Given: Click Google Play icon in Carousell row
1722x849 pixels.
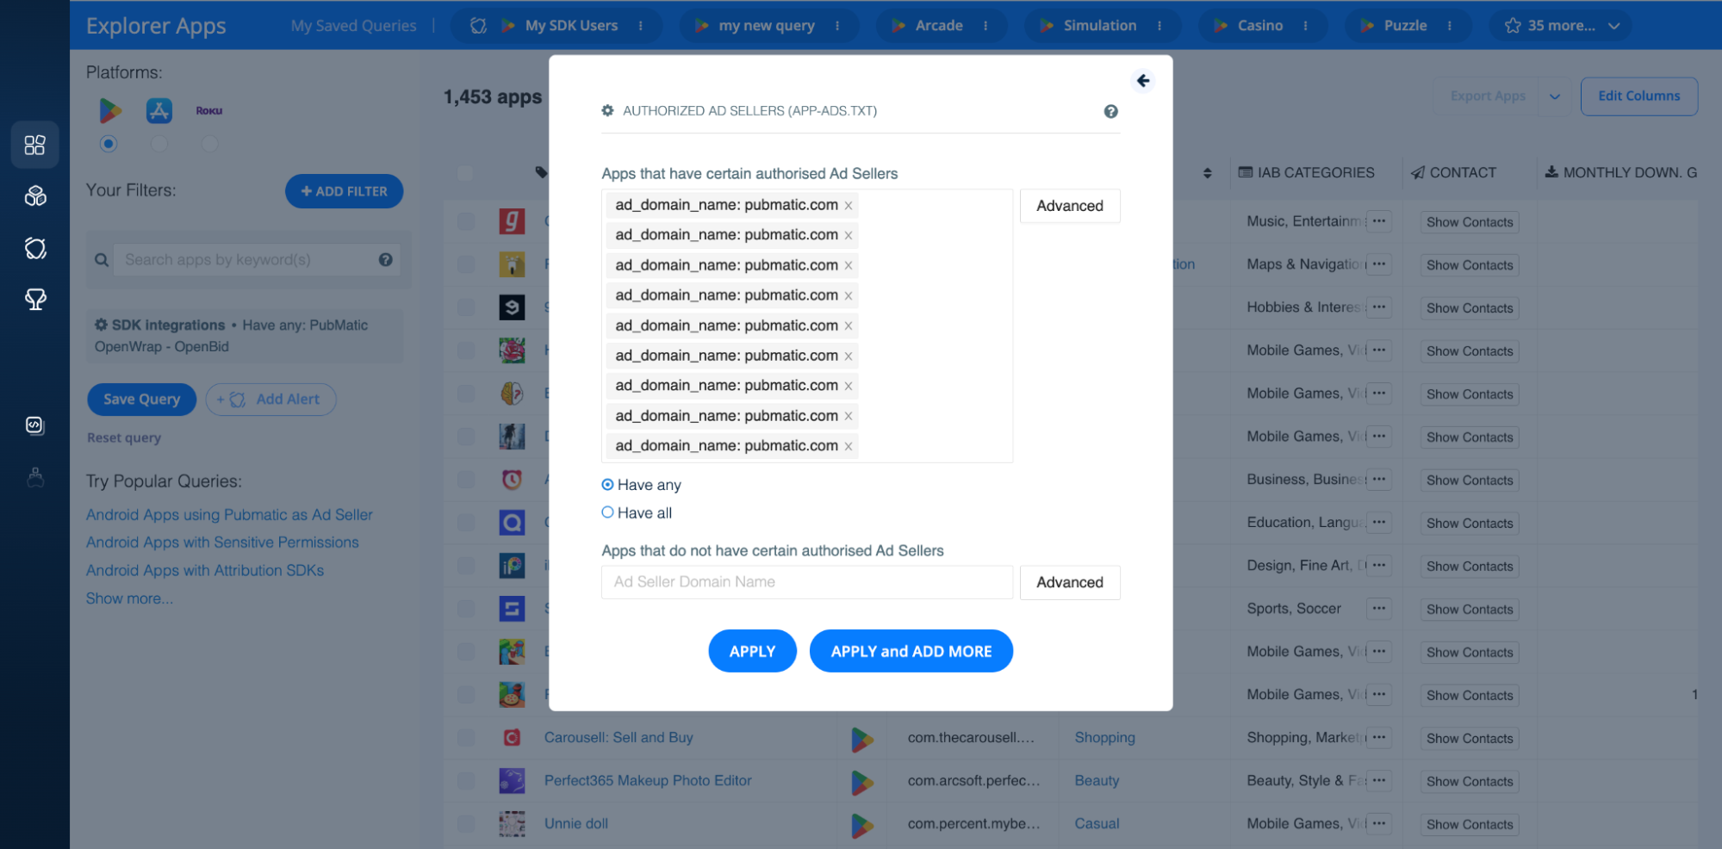Looking at the screenshot, I should click(x=861, y=739).
